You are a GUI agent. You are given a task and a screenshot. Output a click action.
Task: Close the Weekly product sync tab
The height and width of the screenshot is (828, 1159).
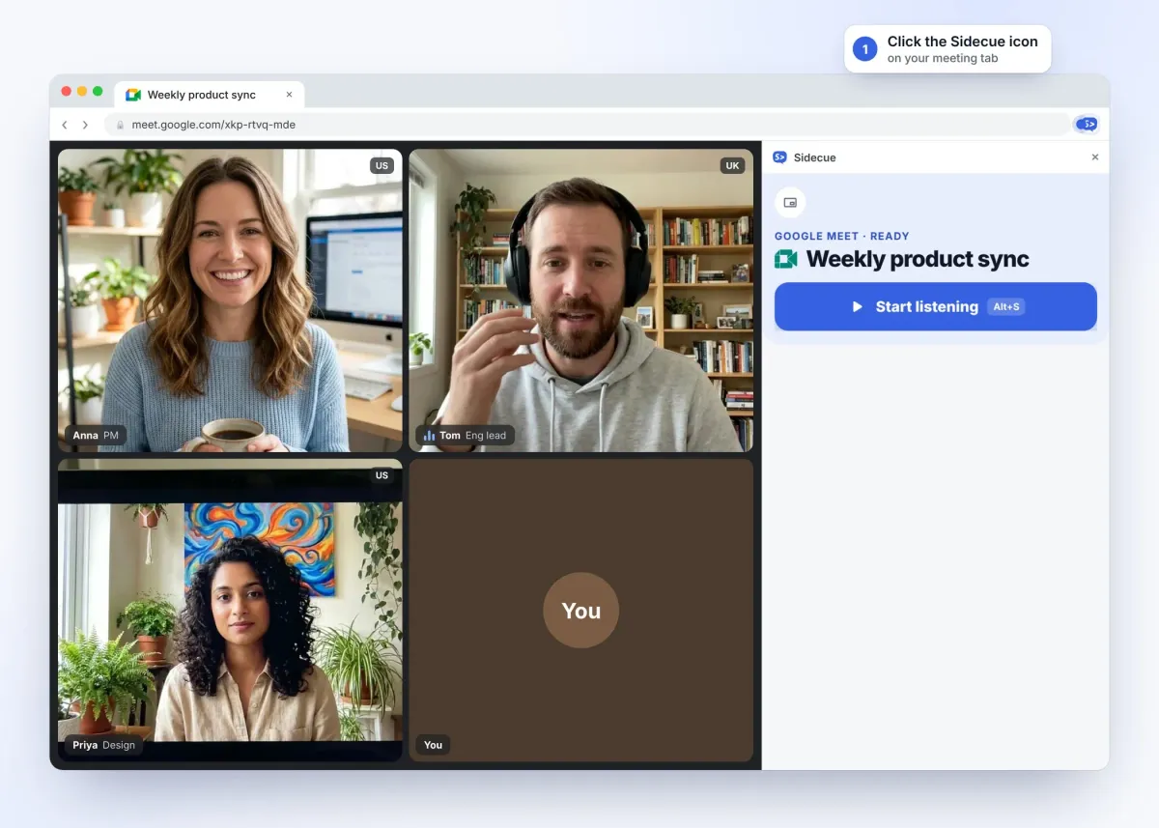(289, 95)
